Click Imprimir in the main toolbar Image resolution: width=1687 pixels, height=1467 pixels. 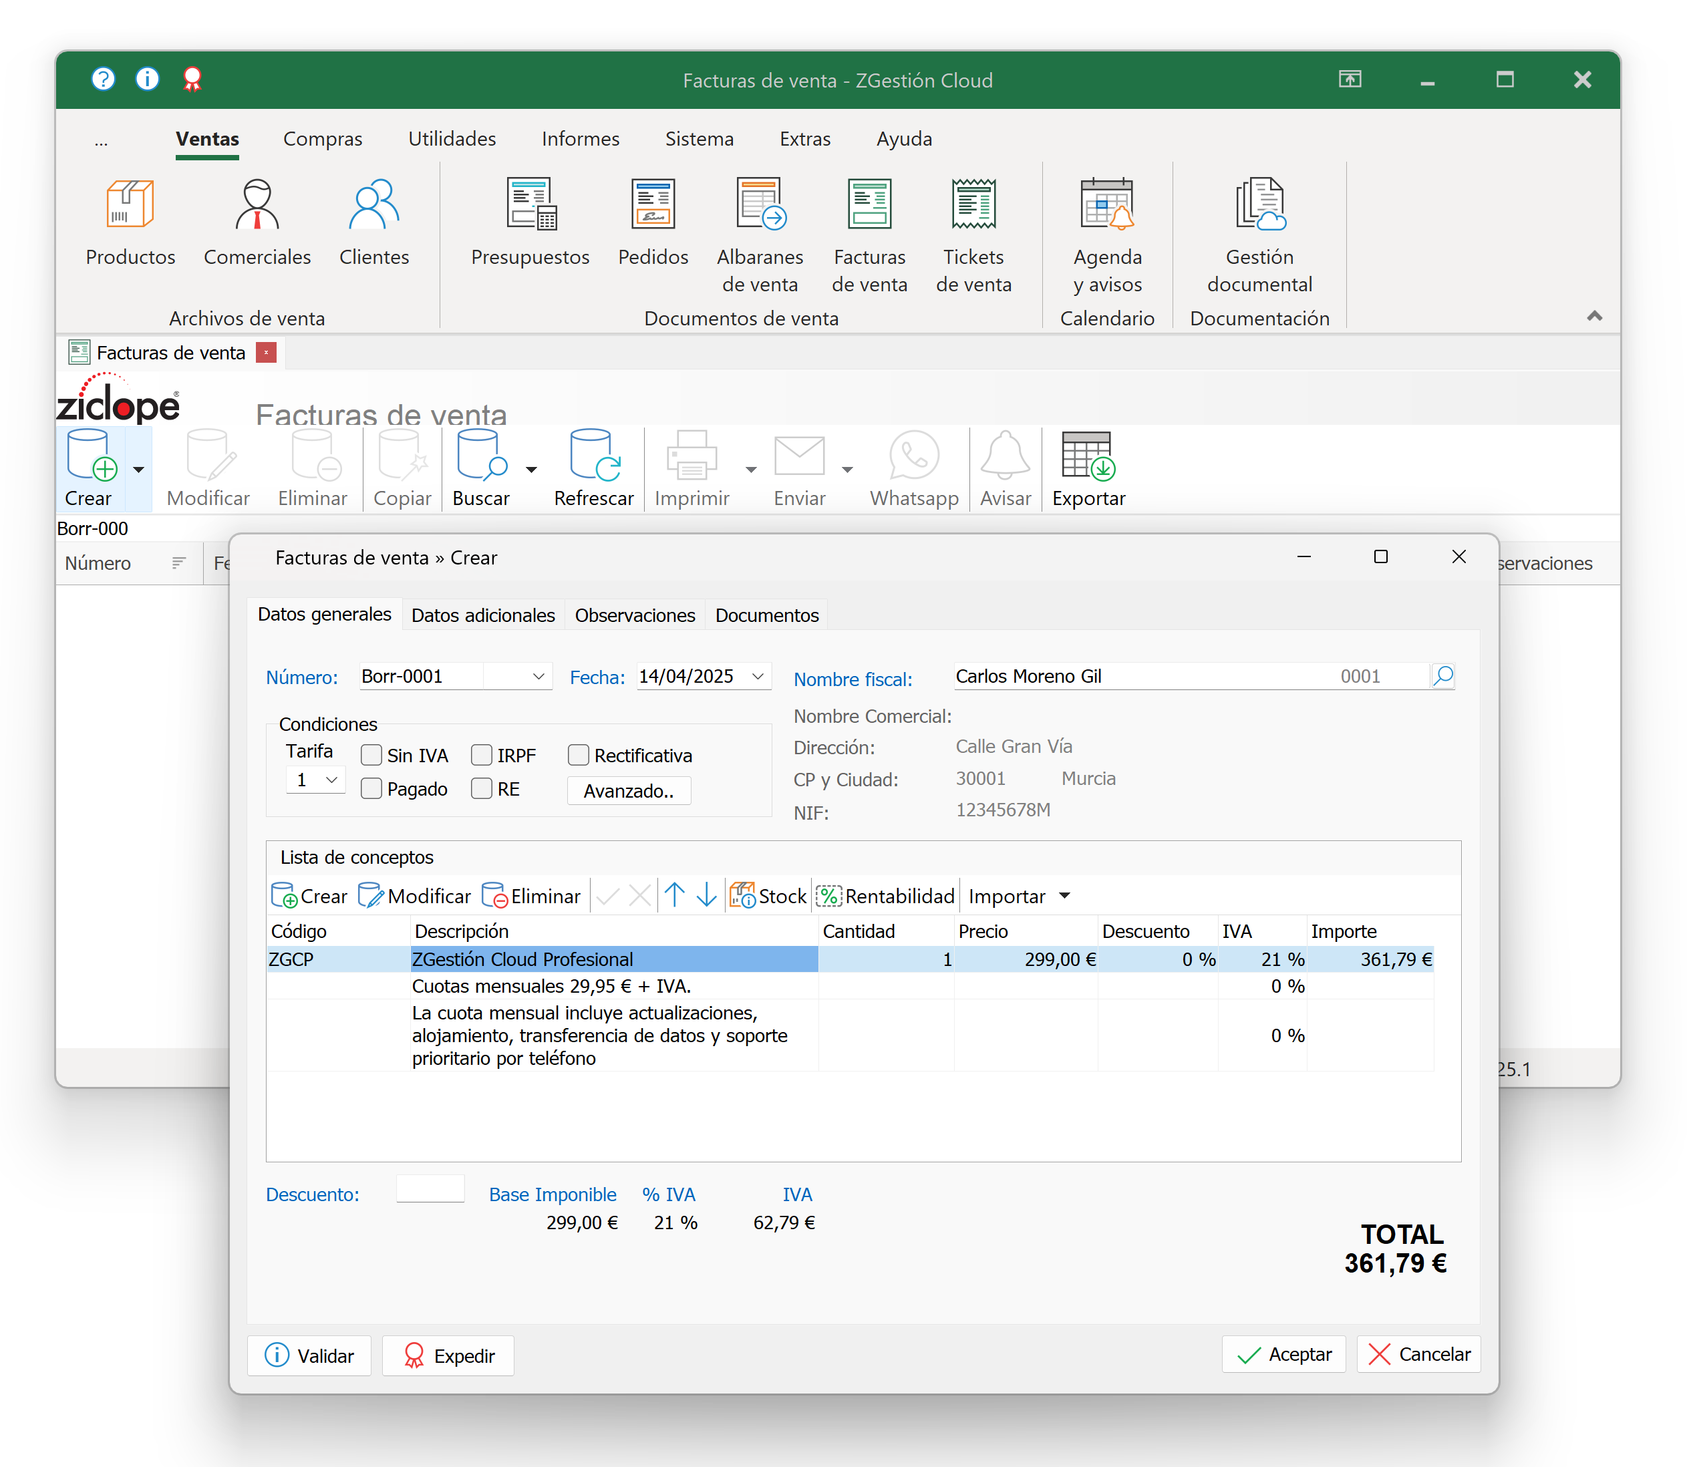pos(692,469)
